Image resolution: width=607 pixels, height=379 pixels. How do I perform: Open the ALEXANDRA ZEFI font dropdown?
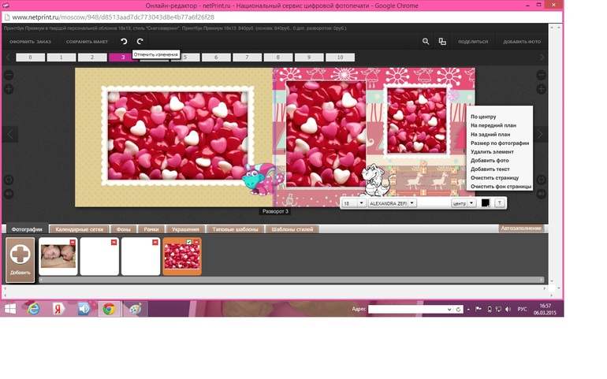pyautogui.click(x=411, y=203)
